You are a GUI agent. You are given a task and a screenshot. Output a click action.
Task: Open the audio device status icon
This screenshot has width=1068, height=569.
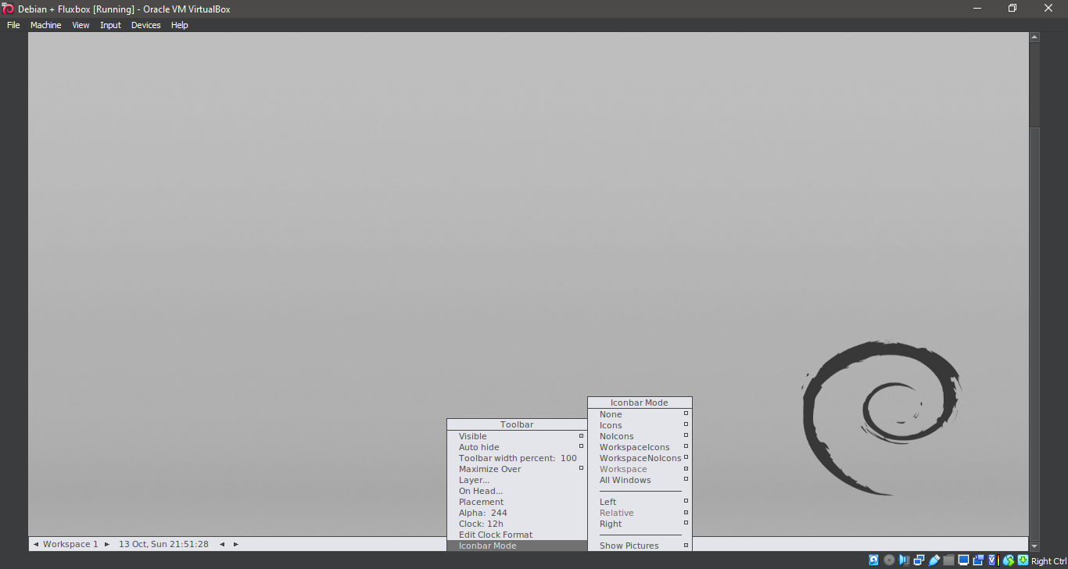click(x=904, y=560)
